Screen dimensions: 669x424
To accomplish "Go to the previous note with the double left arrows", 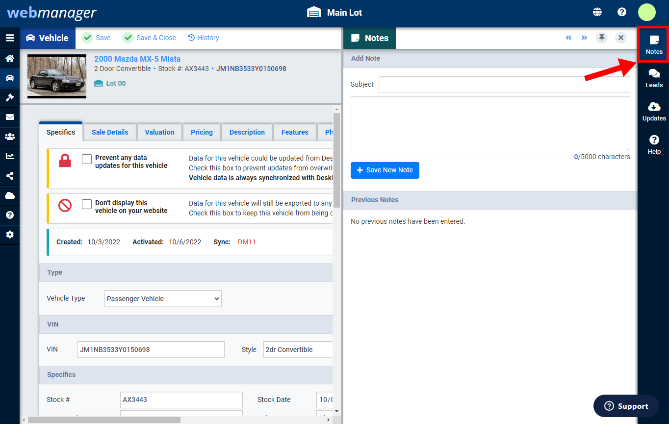I will click(x=568, y=38).
